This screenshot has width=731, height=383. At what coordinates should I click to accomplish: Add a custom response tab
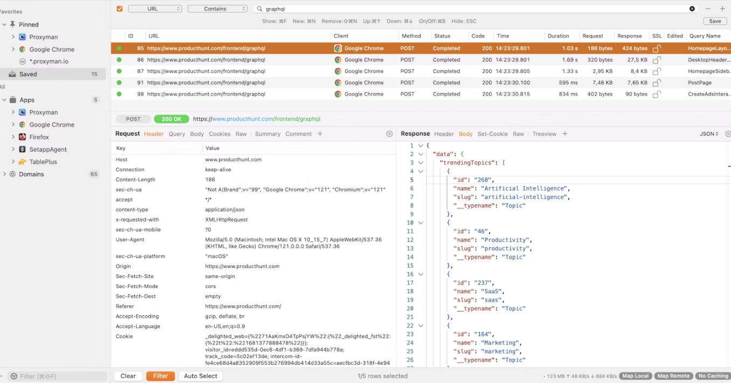coord(565,134)
